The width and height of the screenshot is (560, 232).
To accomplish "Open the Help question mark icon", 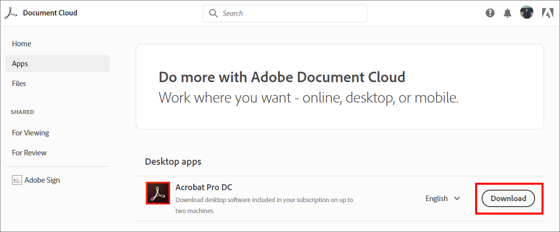I will (490, 13).
